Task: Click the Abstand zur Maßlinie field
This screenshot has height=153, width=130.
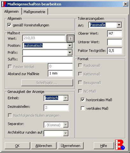Action: point(60,73)
